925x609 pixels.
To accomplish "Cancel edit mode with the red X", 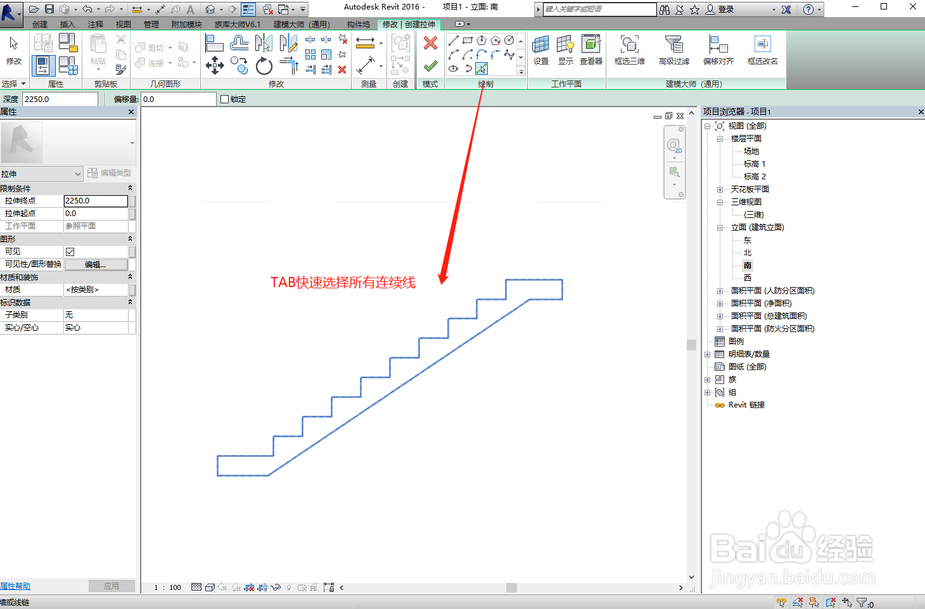I will [430, 43].
